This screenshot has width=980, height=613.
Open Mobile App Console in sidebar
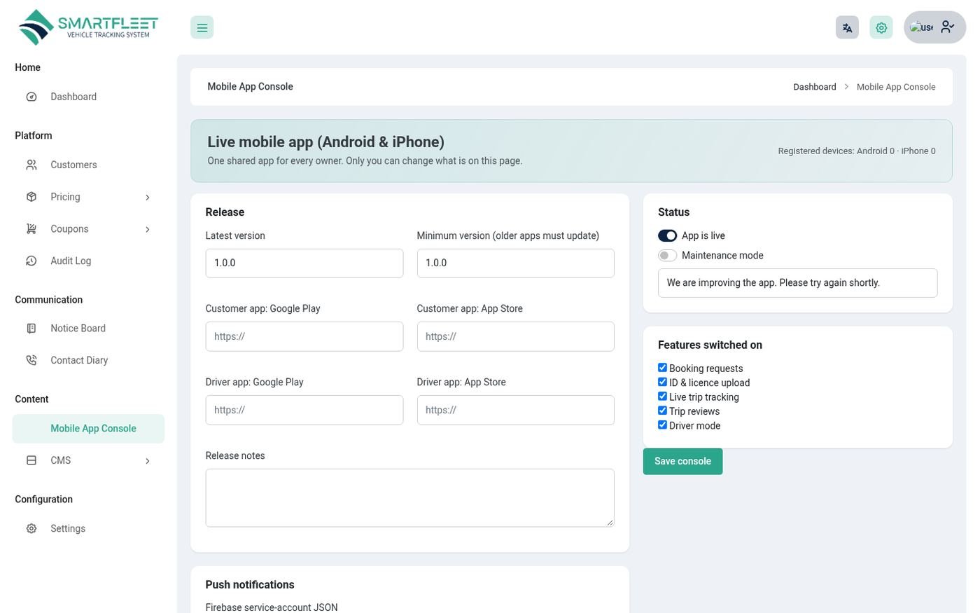click(x=88, y=429)
